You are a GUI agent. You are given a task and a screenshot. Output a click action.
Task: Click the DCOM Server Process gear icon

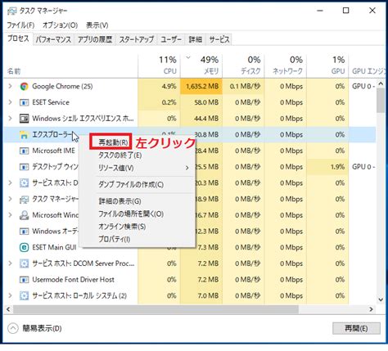tap(24, 263)
